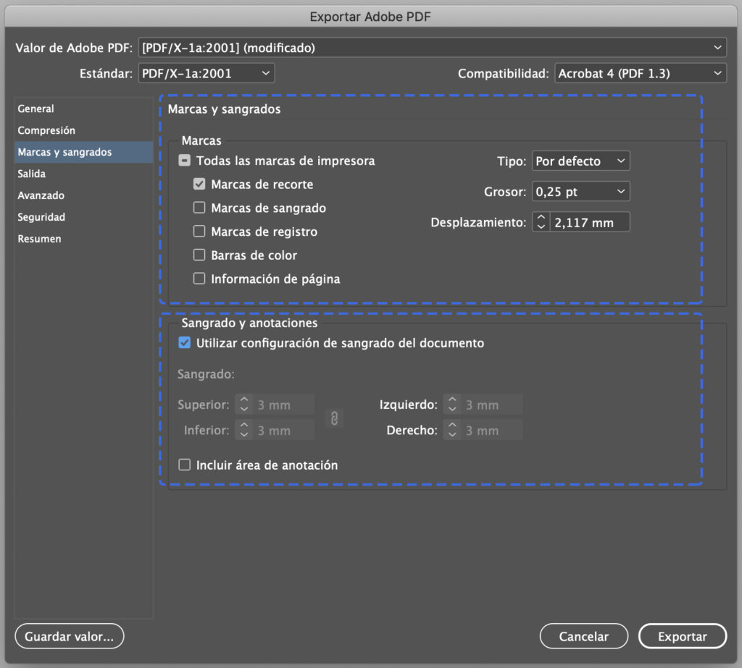Enable Incluir área de anotación

point(185,465)
